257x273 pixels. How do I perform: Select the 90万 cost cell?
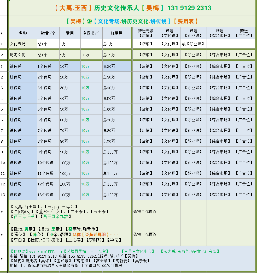click(x=70, y=152)
